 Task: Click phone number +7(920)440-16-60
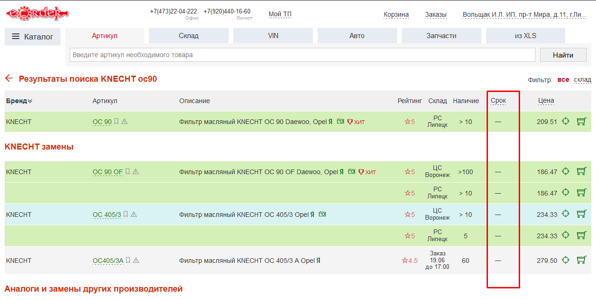(227, 11)
